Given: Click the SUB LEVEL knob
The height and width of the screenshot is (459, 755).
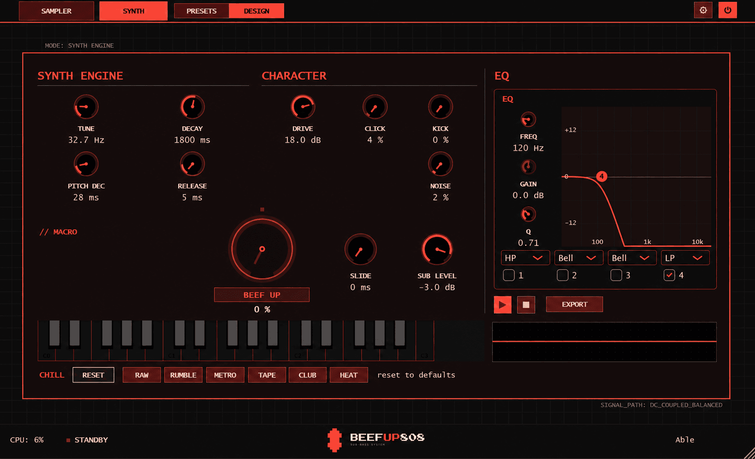Looking at the screenshot, I should coord(437,250).
